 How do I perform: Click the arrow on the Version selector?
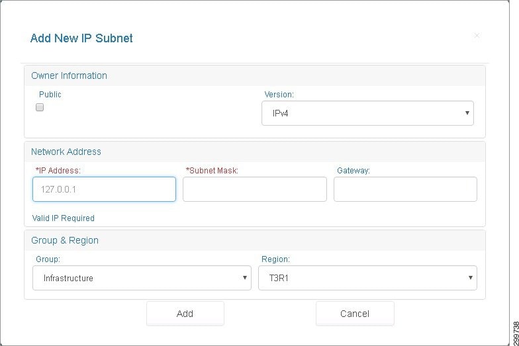(x=467, y=112)
